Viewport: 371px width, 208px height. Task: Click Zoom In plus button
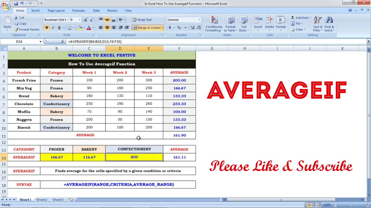click(x=368, y=205)
